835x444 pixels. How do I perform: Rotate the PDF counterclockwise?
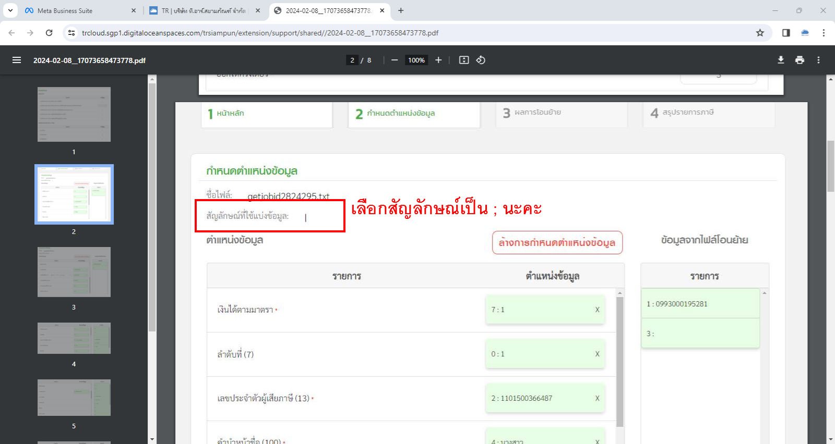(x=481, y=60)
